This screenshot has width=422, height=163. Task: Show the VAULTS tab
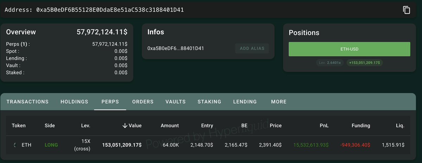click(x=176, y=102)
